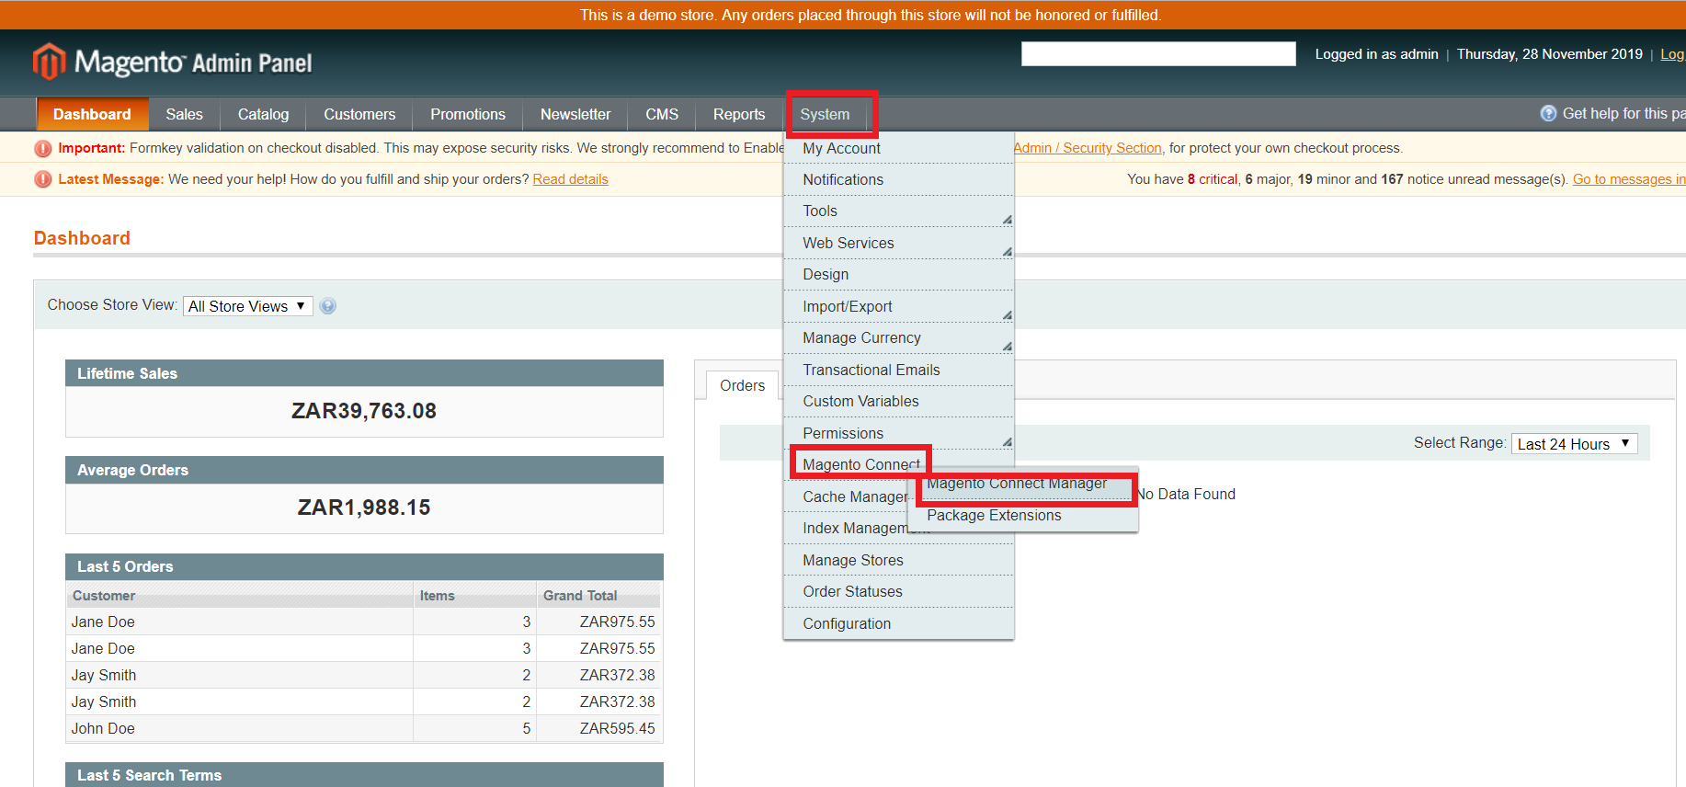Select Design in System menu
This screenshot has height=787, width=1686.
pyautogui.click(x=898, y=274)
